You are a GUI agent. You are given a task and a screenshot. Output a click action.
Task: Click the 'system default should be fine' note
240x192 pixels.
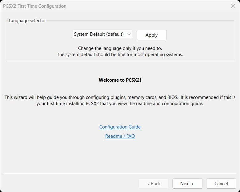[120, 55]
